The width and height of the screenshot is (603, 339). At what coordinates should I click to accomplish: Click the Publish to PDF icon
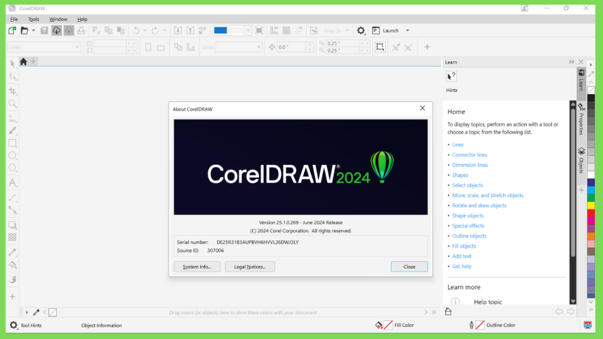coord(203,31)
